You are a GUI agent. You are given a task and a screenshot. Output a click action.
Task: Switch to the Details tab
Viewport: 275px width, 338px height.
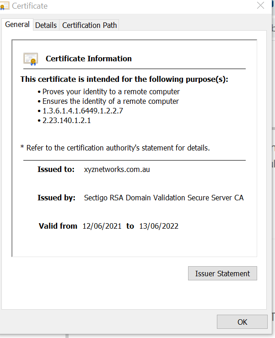[x=46, y=25]
